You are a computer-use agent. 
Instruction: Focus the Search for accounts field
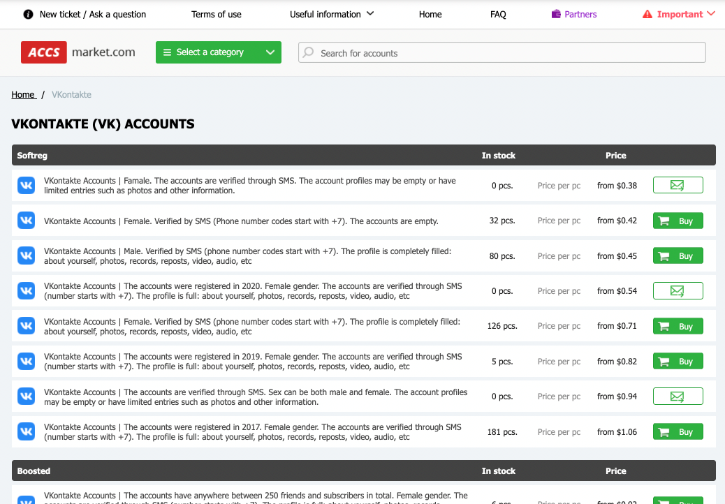click(501, 52)
